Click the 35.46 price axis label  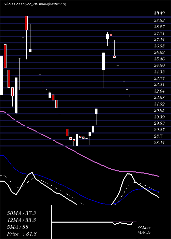159,59
